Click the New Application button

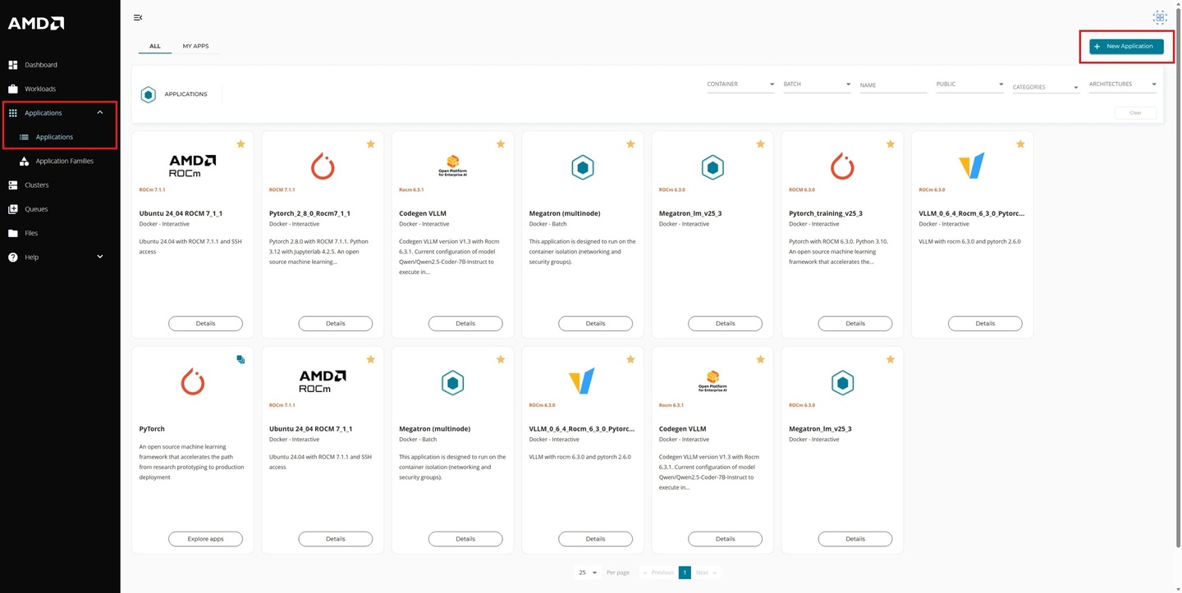tap(1126, 47)
